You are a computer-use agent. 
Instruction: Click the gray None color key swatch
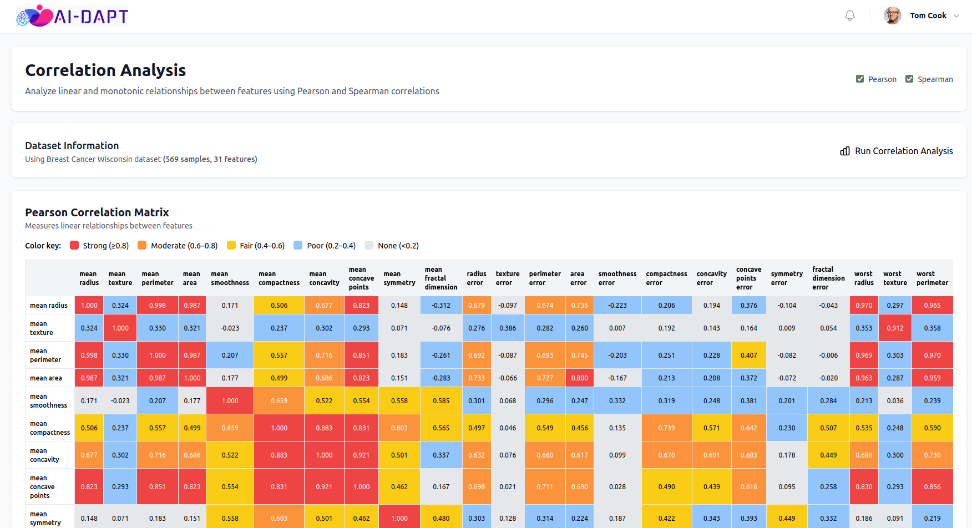(x=369, y=245)
